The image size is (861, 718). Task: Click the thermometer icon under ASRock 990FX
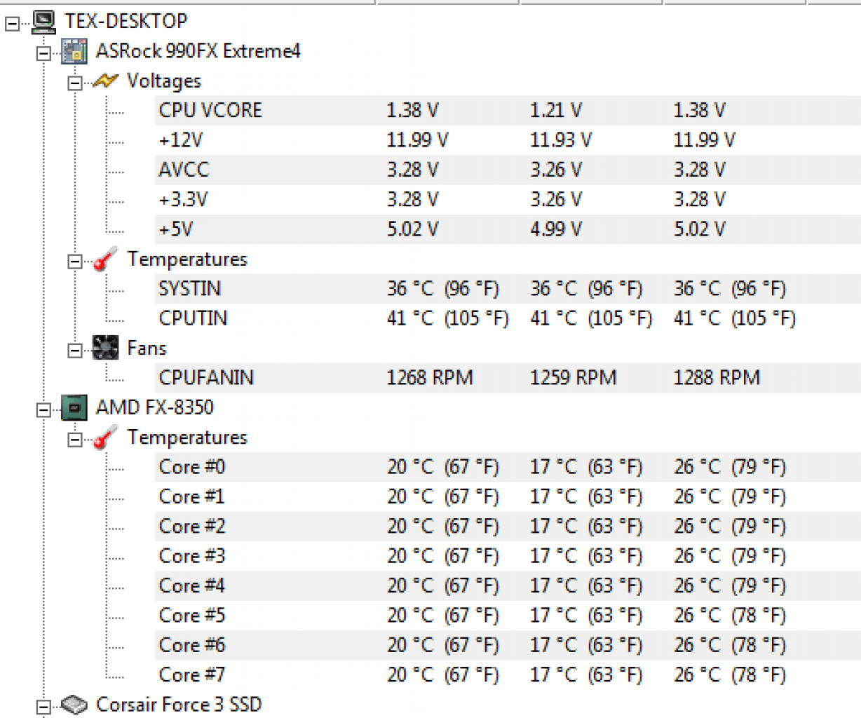pos(105,259)
